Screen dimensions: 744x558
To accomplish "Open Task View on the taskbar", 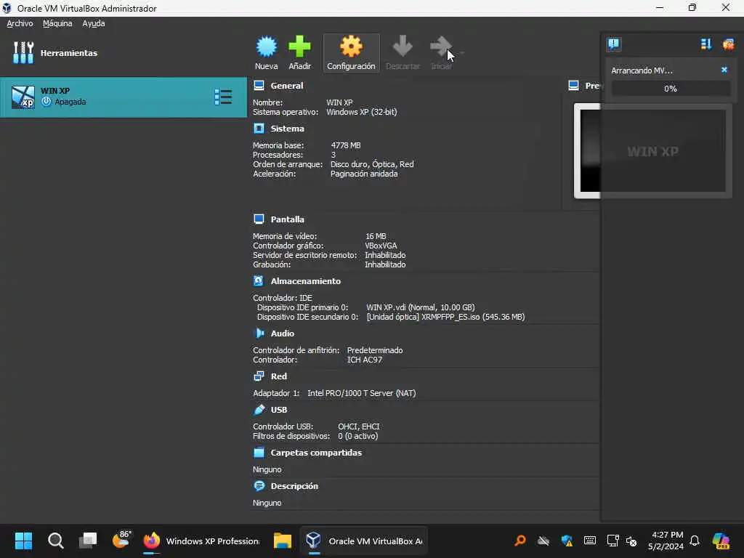I will pyautogui.click(x=88, y=541).
